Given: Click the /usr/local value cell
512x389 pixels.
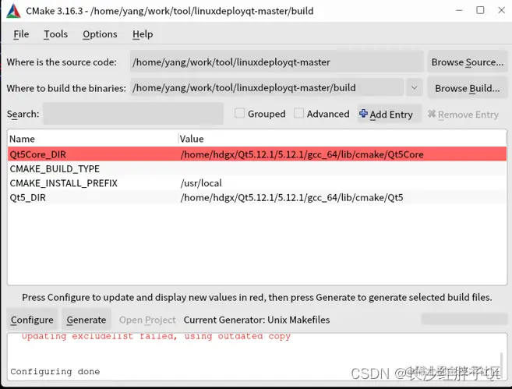Looking at the screenshot, I should pos(201,183).
